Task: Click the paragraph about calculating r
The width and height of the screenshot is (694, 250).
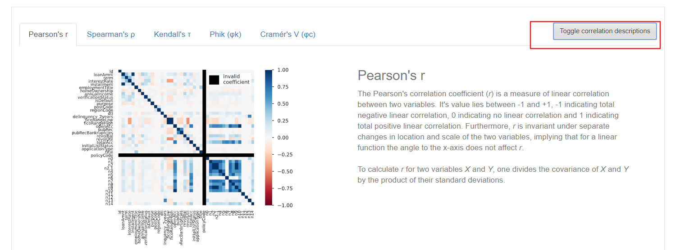Action: (x=493, y=174)
